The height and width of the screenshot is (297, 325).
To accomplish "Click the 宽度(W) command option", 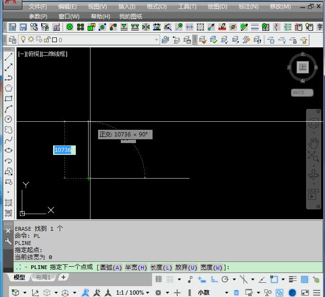I will point(211,267).
